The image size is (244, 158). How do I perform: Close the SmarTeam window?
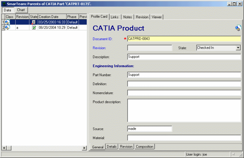(x=240, y=4)
